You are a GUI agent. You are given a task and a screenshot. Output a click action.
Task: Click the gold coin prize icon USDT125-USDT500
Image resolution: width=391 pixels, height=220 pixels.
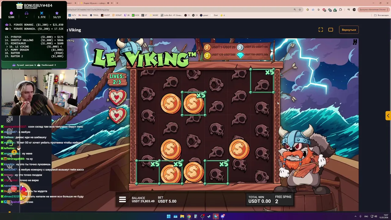[207, 55]
